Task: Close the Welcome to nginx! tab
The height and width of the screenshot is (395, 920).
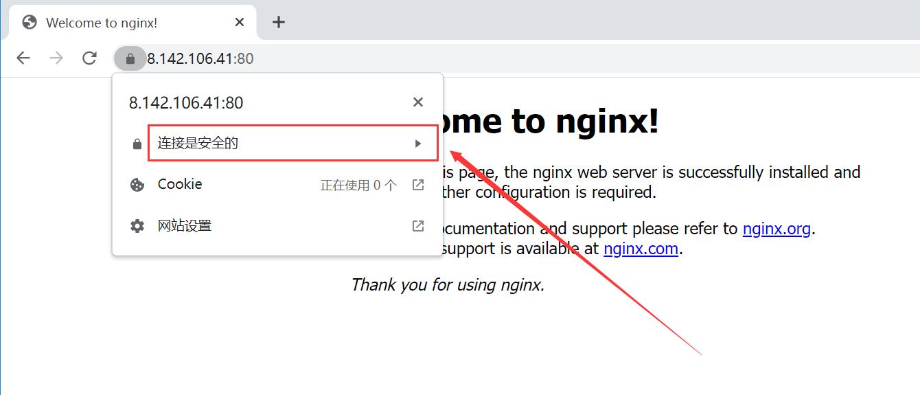Action: tap(240, 22)
